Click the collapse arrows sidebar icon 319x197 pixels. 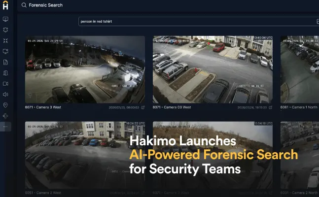pyautogui.click(x=5, y=41)
